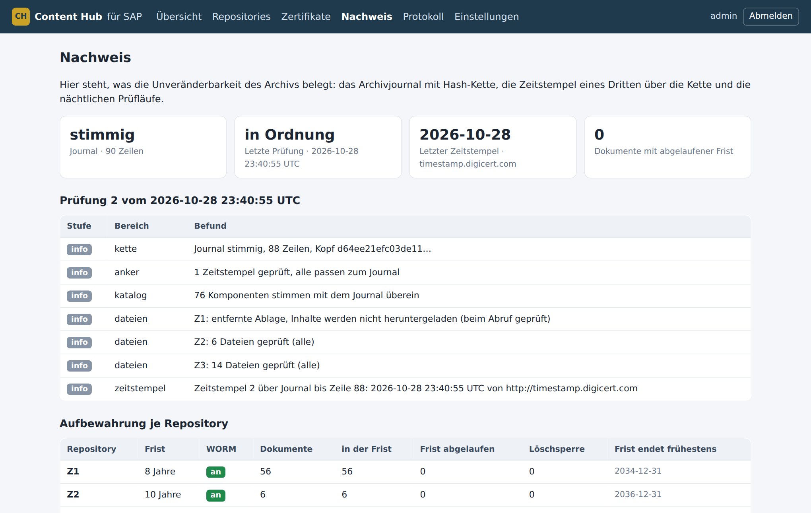Click the 'Frist endet frühestens' header
Screen dimensions: 811x513
pyautogui.click(x=665, y=449)
